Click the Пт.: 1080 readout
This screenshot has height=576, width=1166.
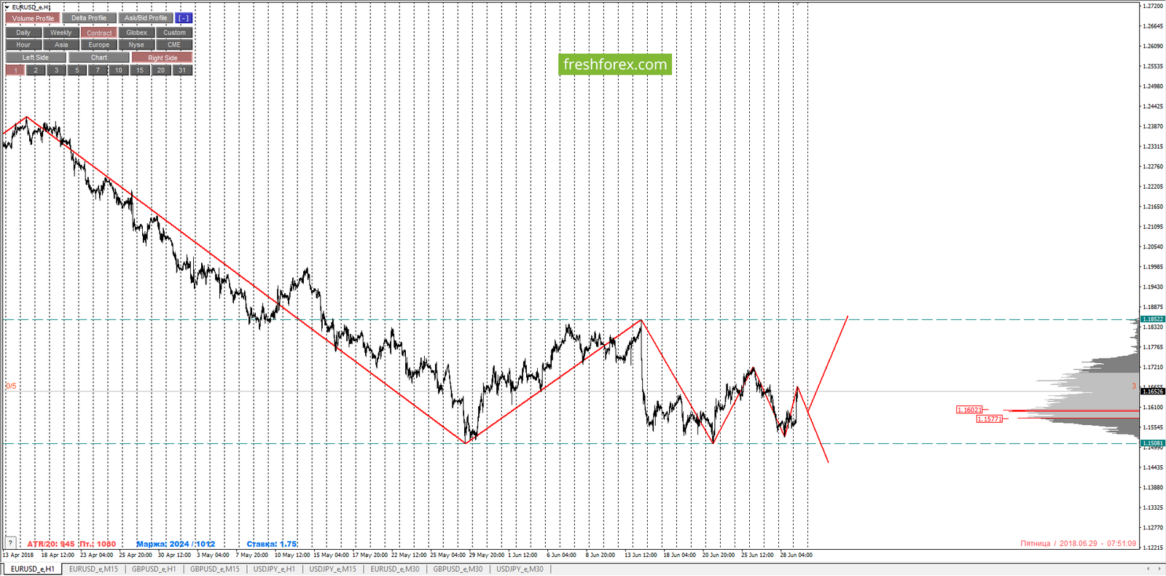coord(98,544)
